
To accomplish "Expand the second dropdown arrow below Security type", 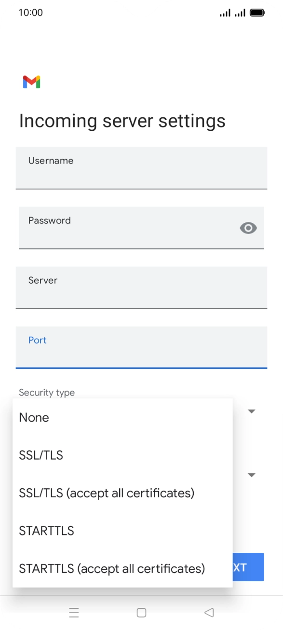I will point(251,475).
